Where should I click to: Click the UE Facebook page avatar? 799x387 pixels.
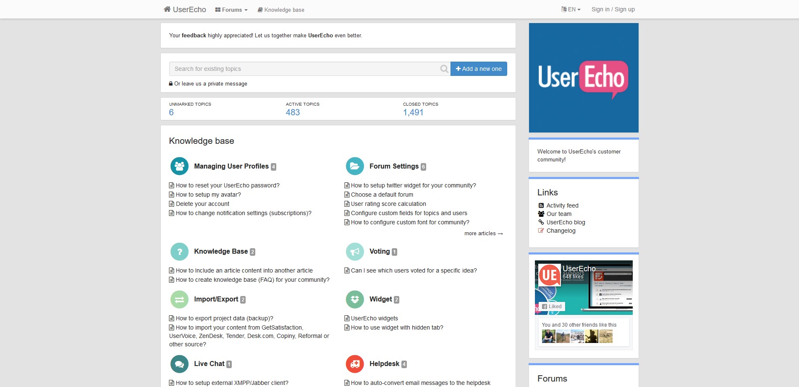tap(550, 275)
